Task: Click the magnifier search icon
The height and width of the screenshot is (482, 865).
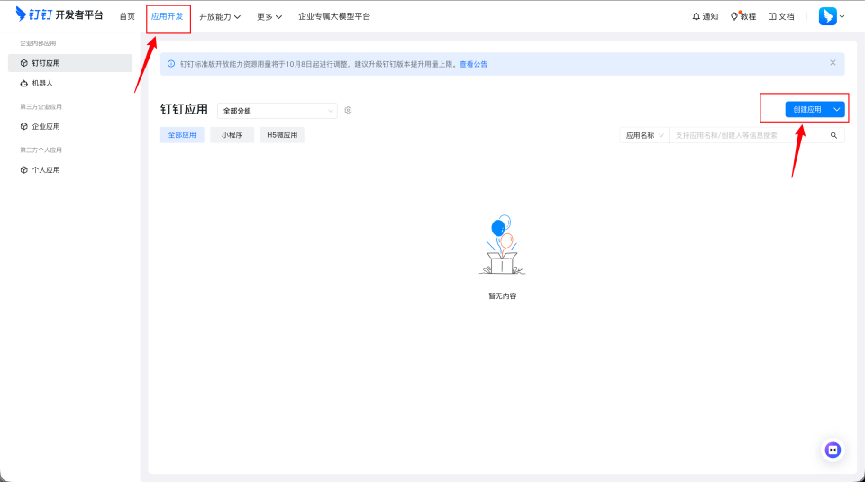Action: pyautogui.click(x=833, y=135)
